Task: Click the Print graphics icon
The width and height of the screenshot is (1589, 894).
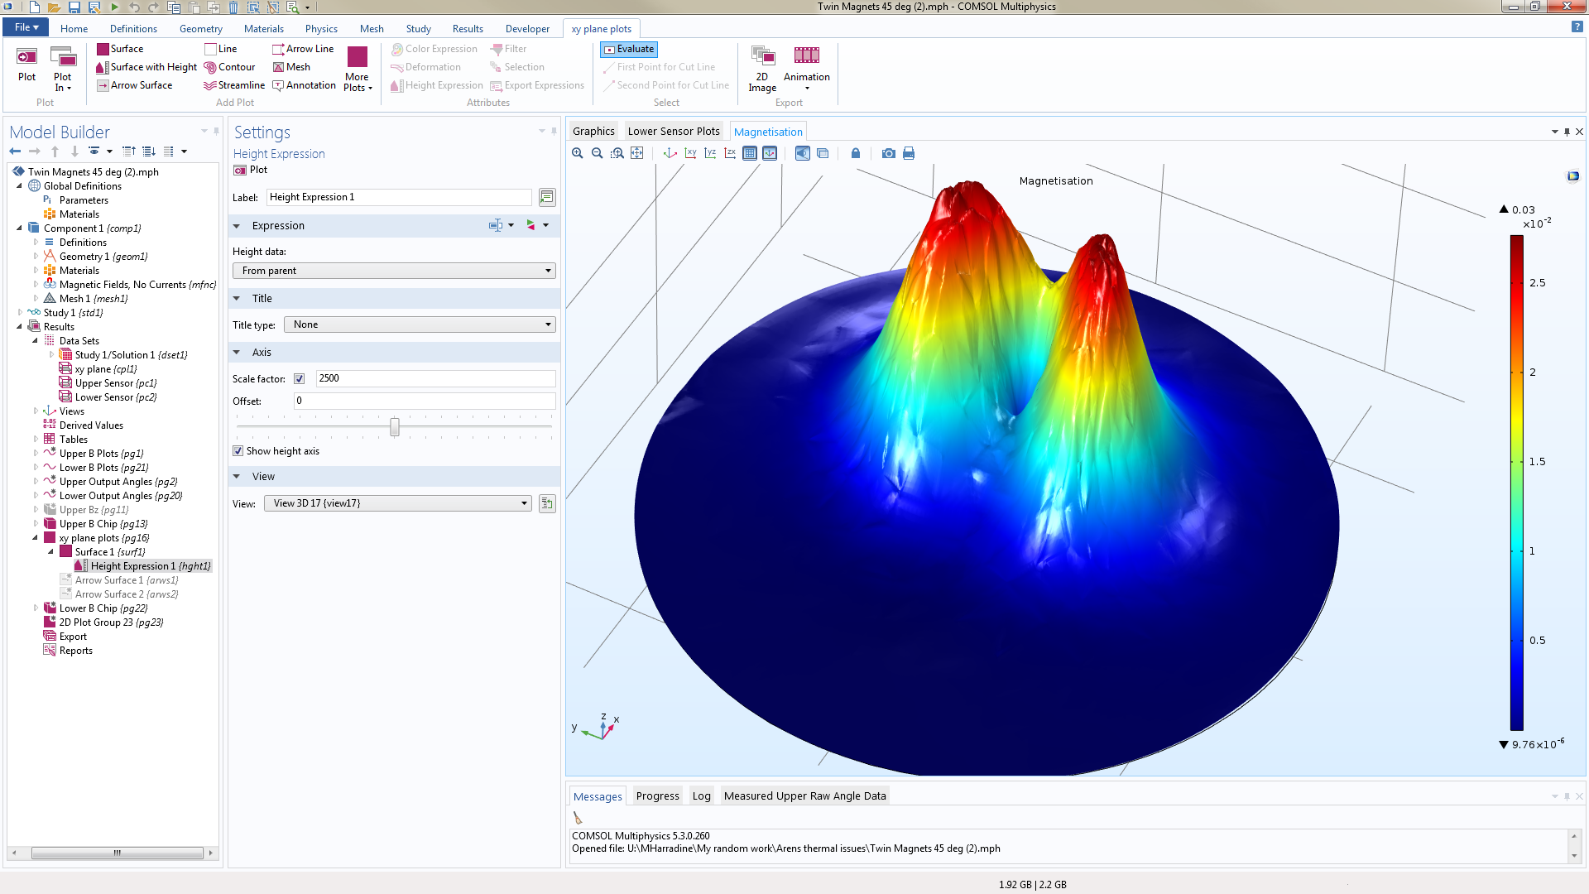Action: coord(909,153)
